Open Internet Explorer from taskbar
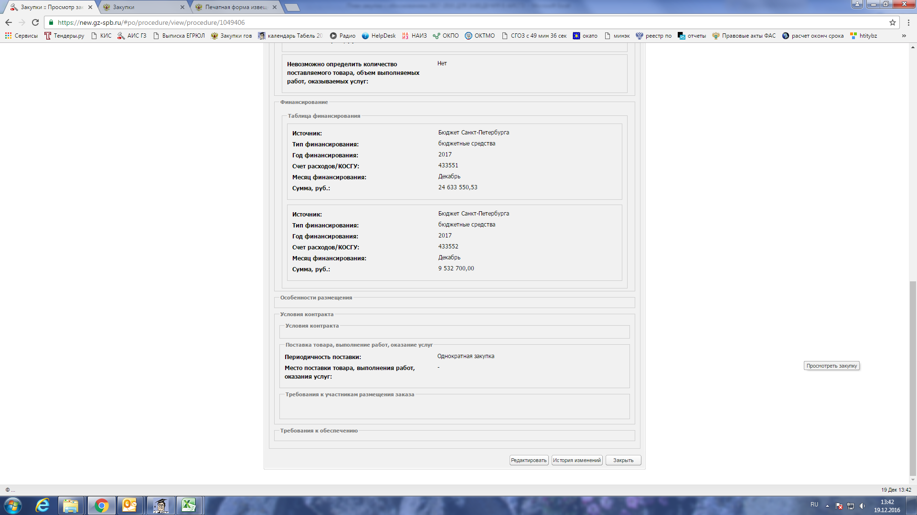Viewport: 917px width, 515px height. 43,505
